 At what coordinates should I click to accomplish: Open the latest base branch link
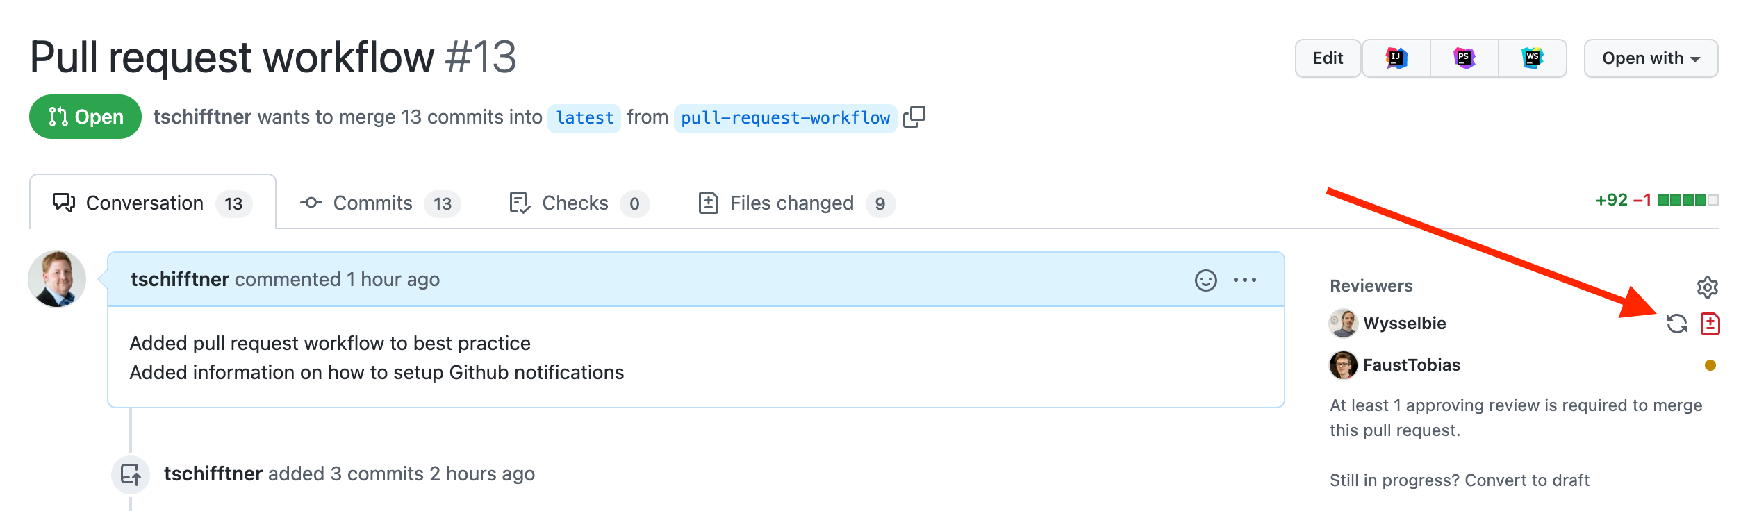[x=584, y=118]
